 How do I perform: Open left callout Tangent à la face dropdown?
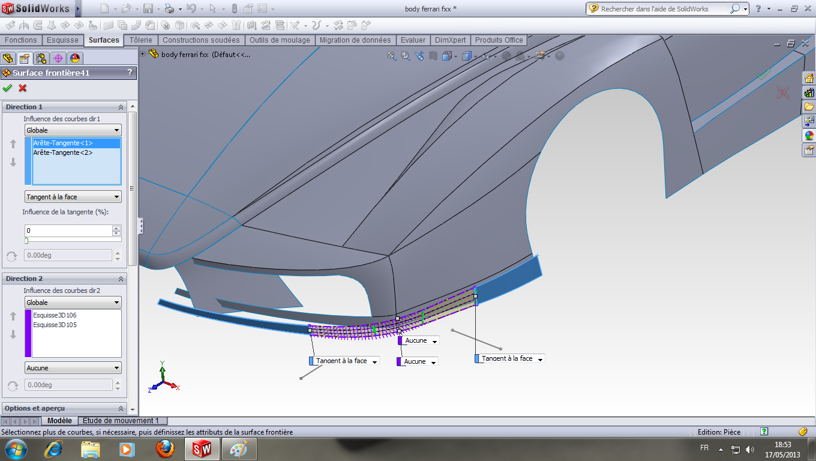374,361
